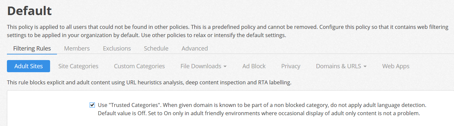Open the Ad Block rule section

(x=254, y=66)
